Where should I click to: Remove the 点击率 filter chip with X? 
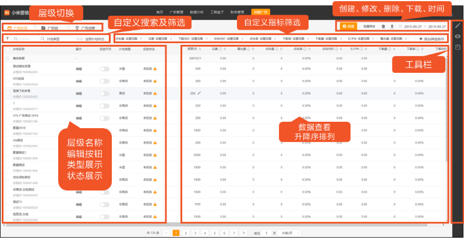[275, 38]
